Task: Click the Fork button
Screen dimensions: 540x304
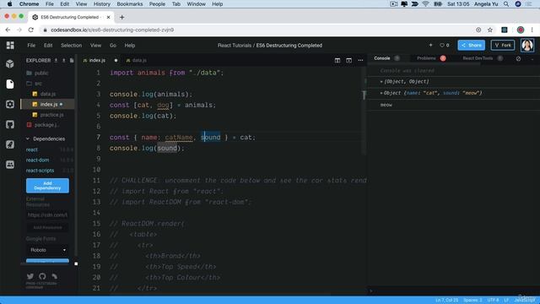Action: [x=503, y=45]
